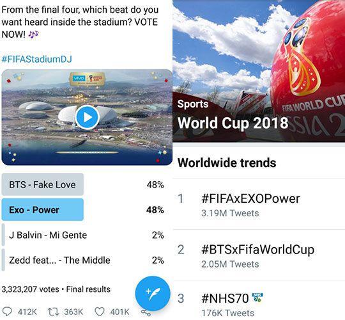
Task: Tap the NHS emoji beside #NHS70
Action: (x=257, y=298)
